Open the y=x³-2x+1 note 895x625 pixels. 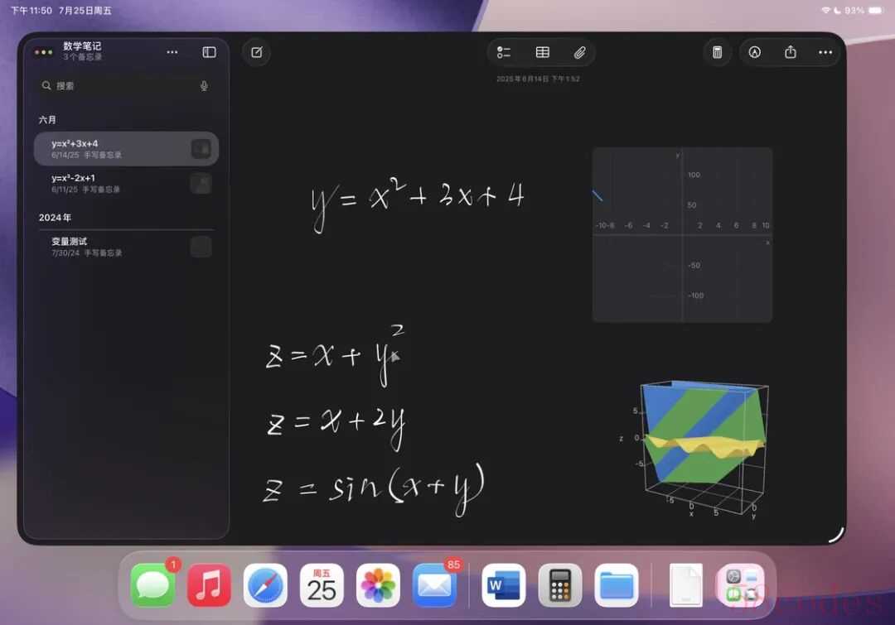126,184
